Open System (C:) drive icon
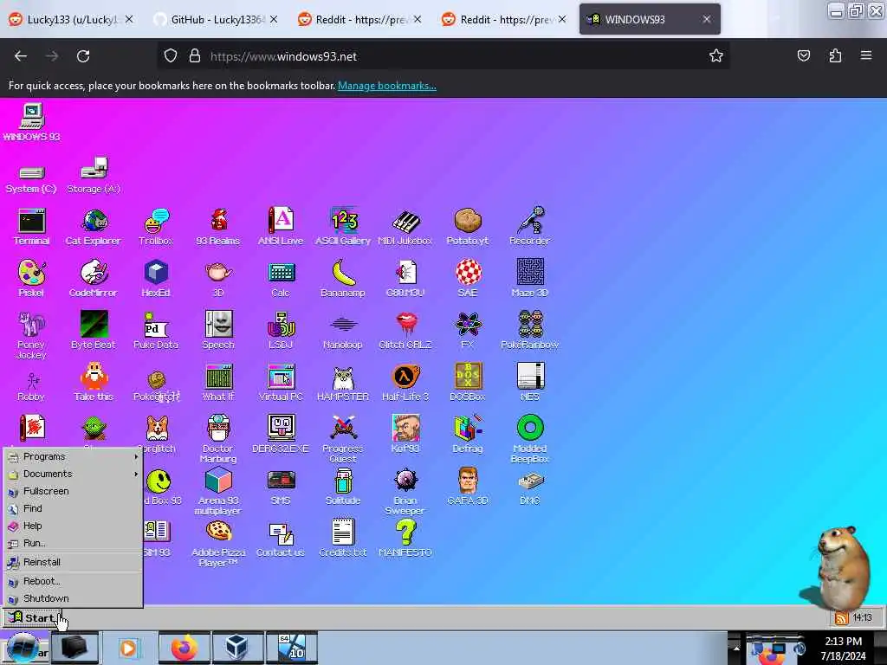887x665 pixels. tap(31, 178)
